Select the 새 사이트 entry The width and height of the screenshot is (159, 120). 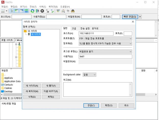[36, 34]
